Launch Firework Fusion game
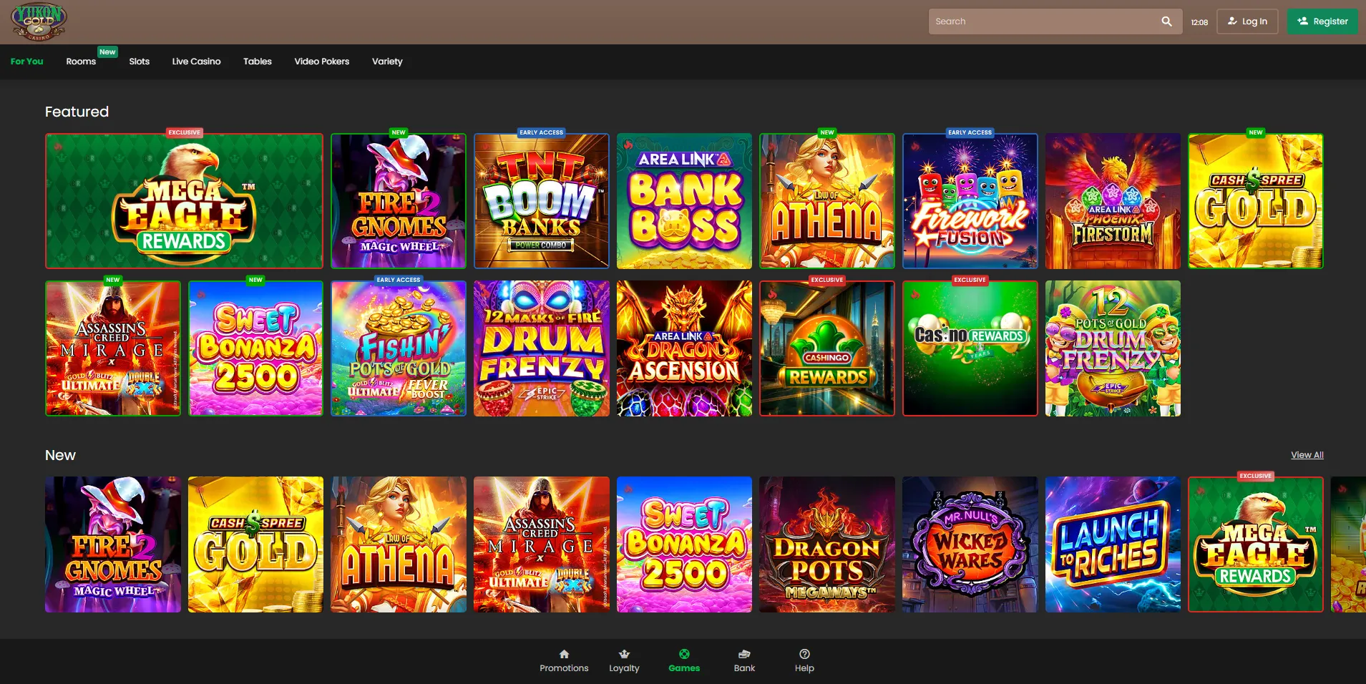Viewport: 1366px width, 684px height. 970,201
